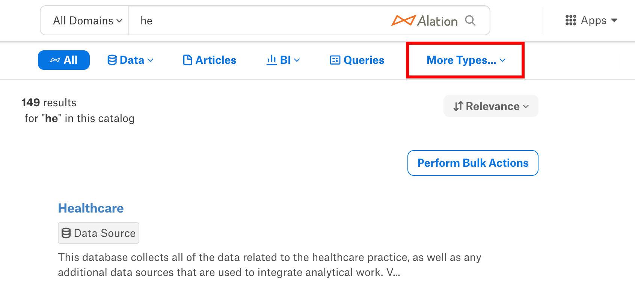The image size is (635, 285).
Task: Click Perform Bulk Actions button
Action: (473, 163)
